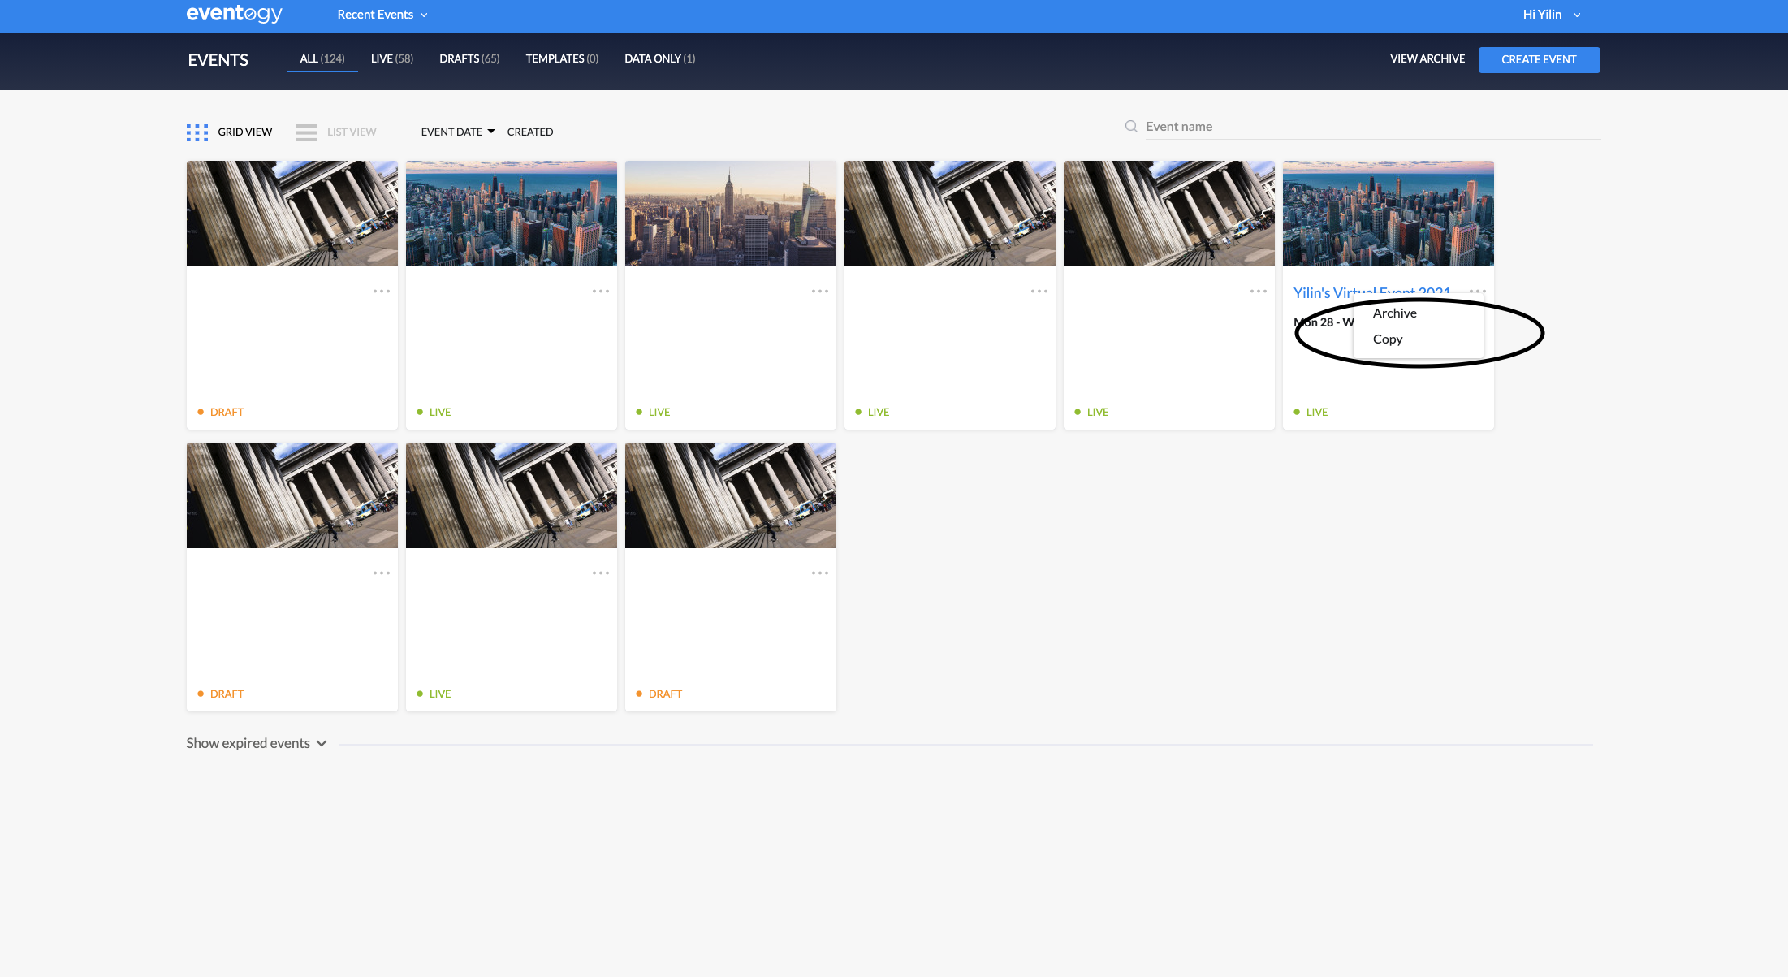Click the search magnifier icon
This screenshot has width=1788, height=977.
pyautogui.click(x=1131, y=127)
